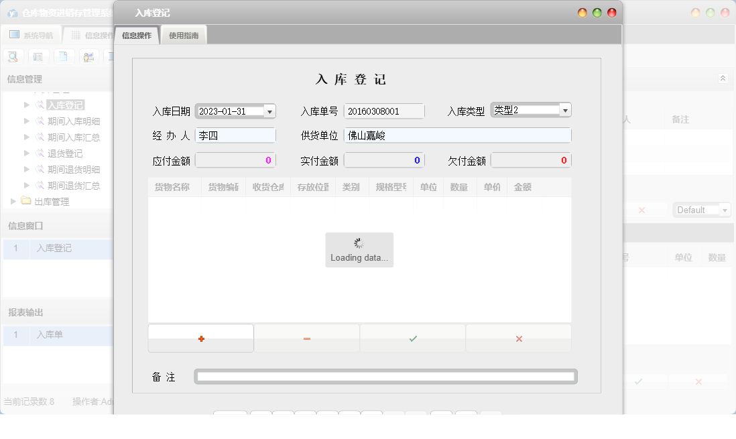The height and width of the screenshot is (439, 736).
Task: Open the 入库类型 dropdown showing 类型2
Action: pos(565,109)
